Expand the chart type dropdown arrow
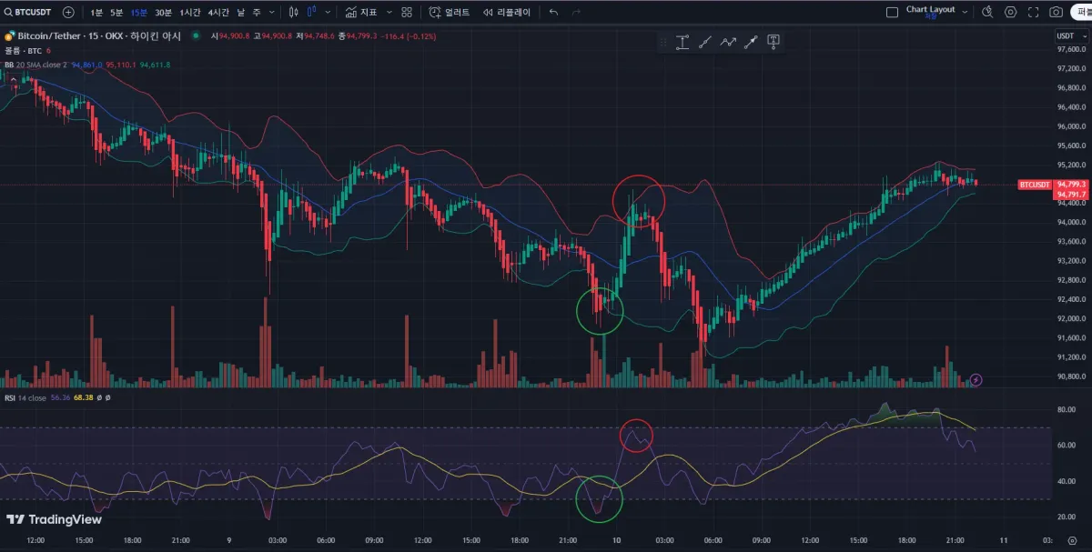Viewport: 1092px width, 552px height. [329, 13]
